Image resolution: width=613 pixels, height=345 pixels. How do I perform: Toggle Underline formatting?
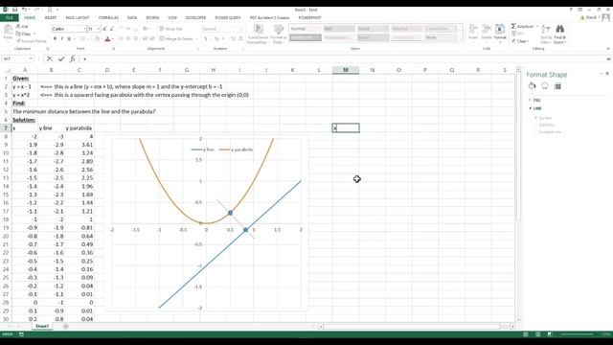(x=69, y=38)
